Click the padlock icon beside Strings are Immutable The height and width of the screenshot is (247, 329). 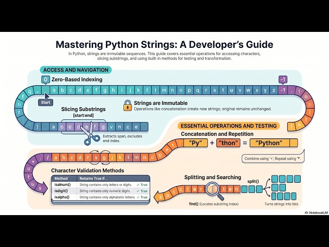tap(127, 105)
